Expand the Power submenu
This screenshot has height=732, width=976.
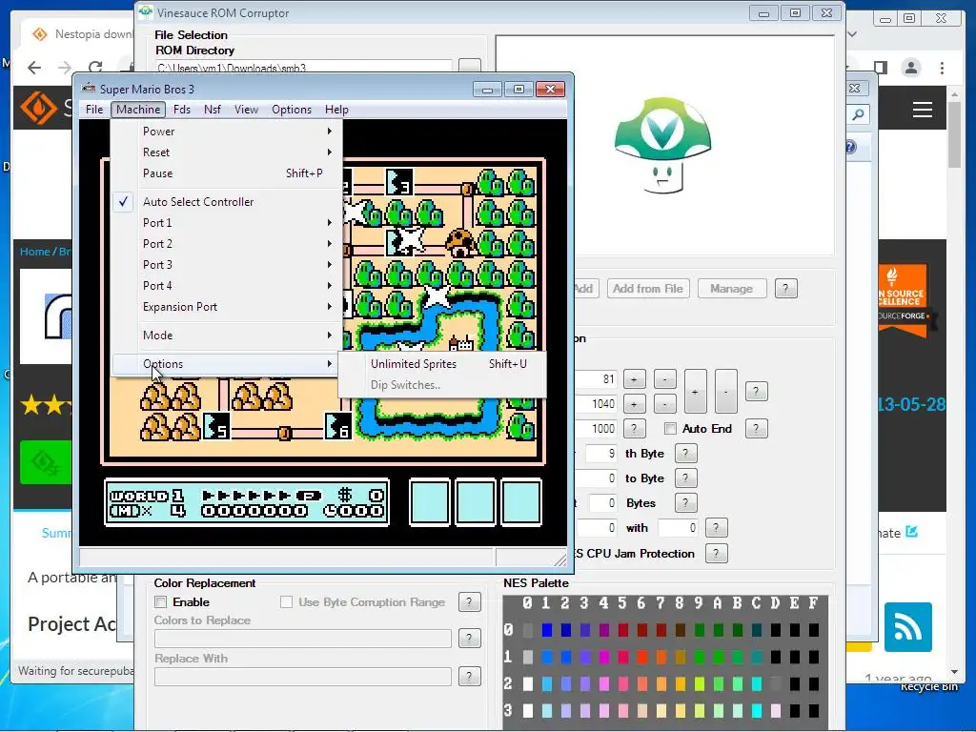(x=226, y=132)
